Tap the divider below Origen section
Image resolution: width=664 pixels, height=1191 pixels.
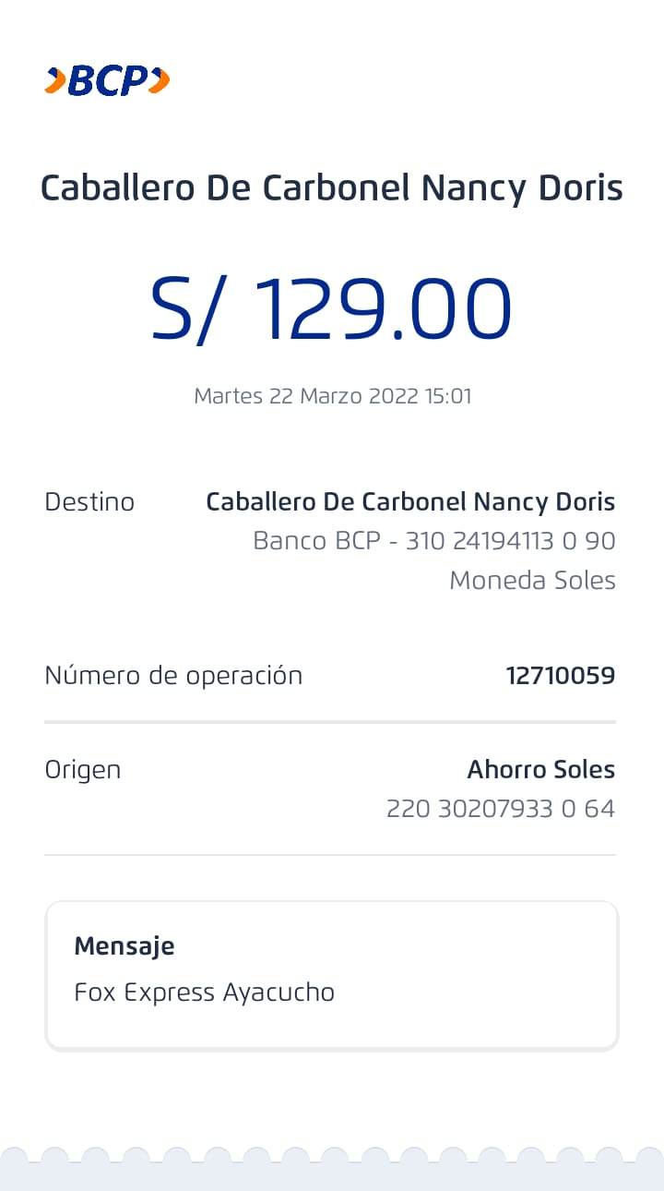coord(330,855)
